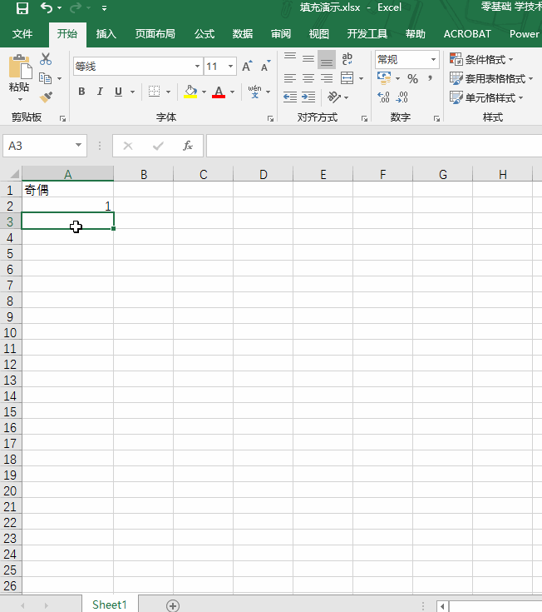This screenshot has width=542, height=612.
Task: Apply Comma Style
Action: (x=430, y=78)
